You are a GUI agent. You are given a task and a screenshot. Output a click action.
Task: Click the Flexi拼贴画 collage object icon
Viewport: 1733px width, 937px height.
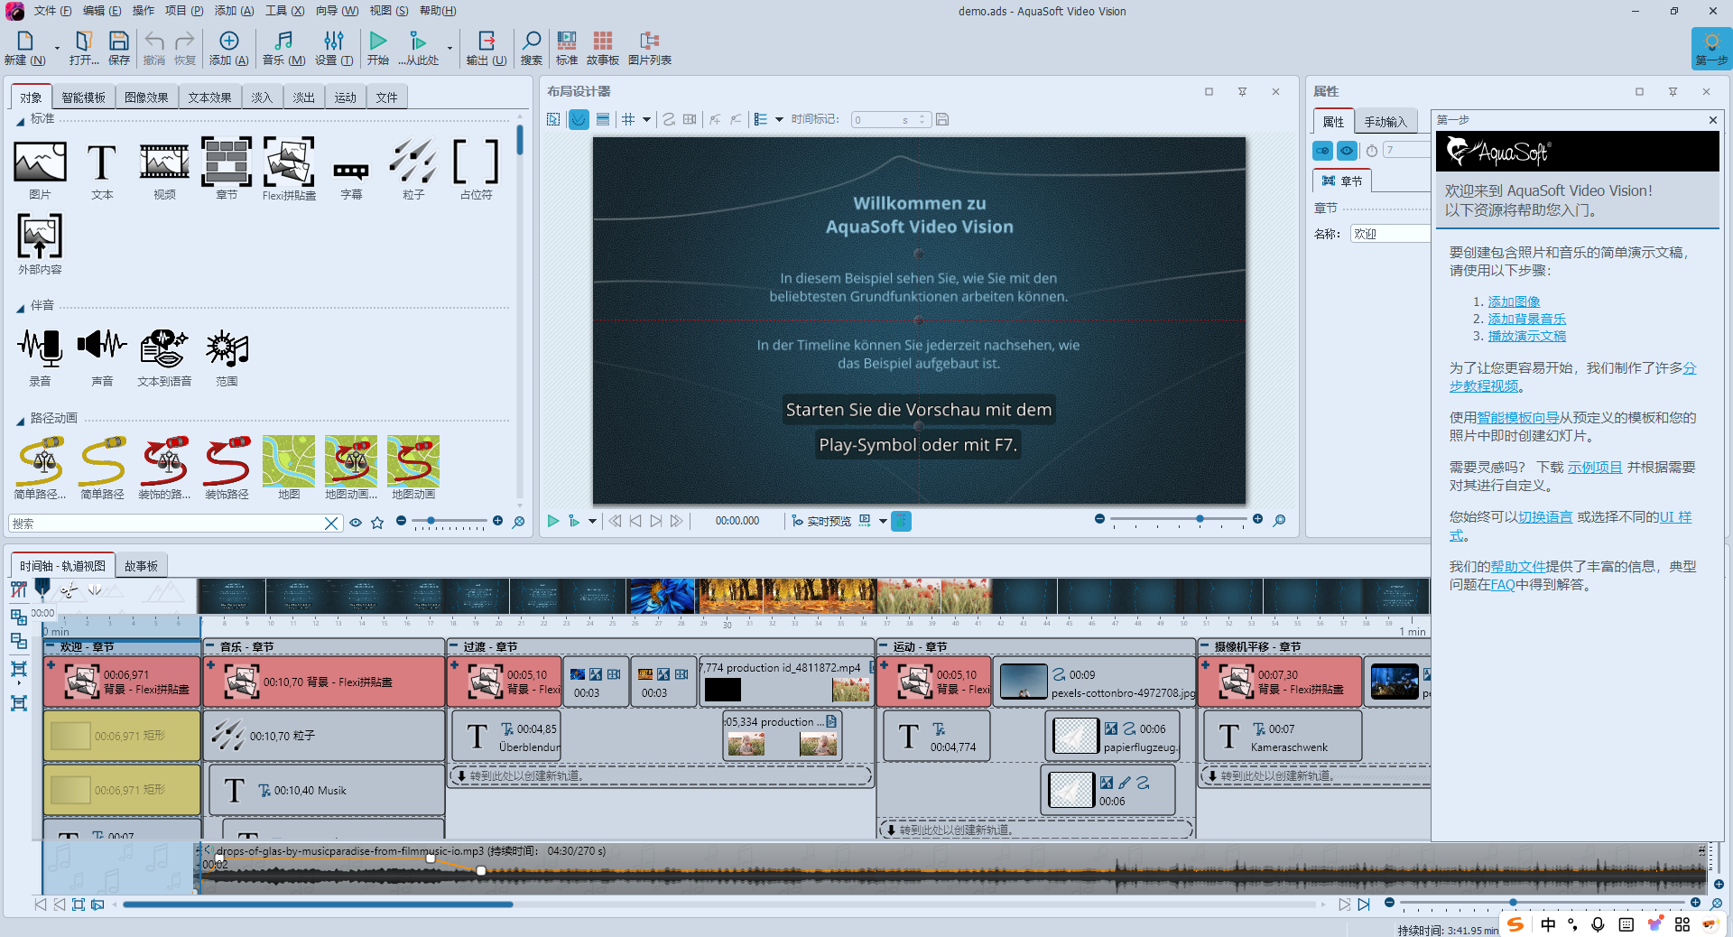(x=289, y=164)
